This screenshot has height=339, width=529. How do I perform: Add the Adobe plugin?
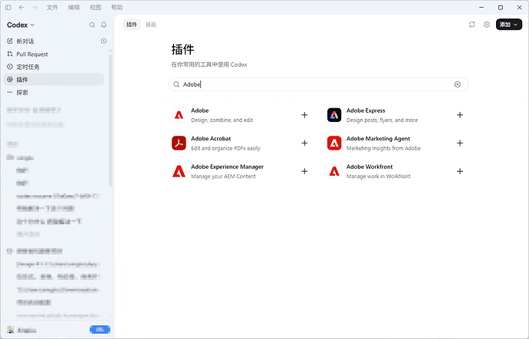pyautogui.click(x=304, y=115)
